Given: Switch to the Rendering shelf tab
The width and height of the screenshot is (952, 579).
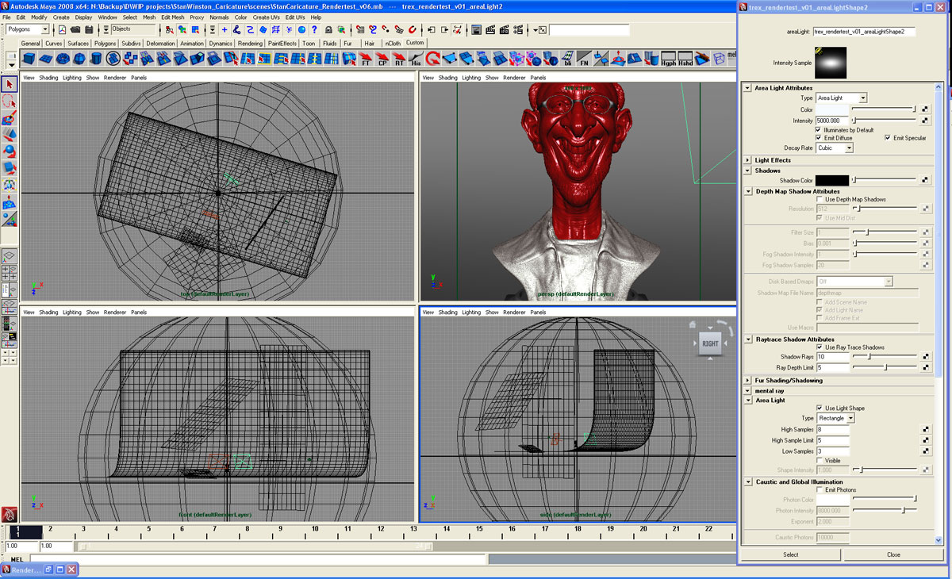Looking at the screenshot, I should point(250,44).
